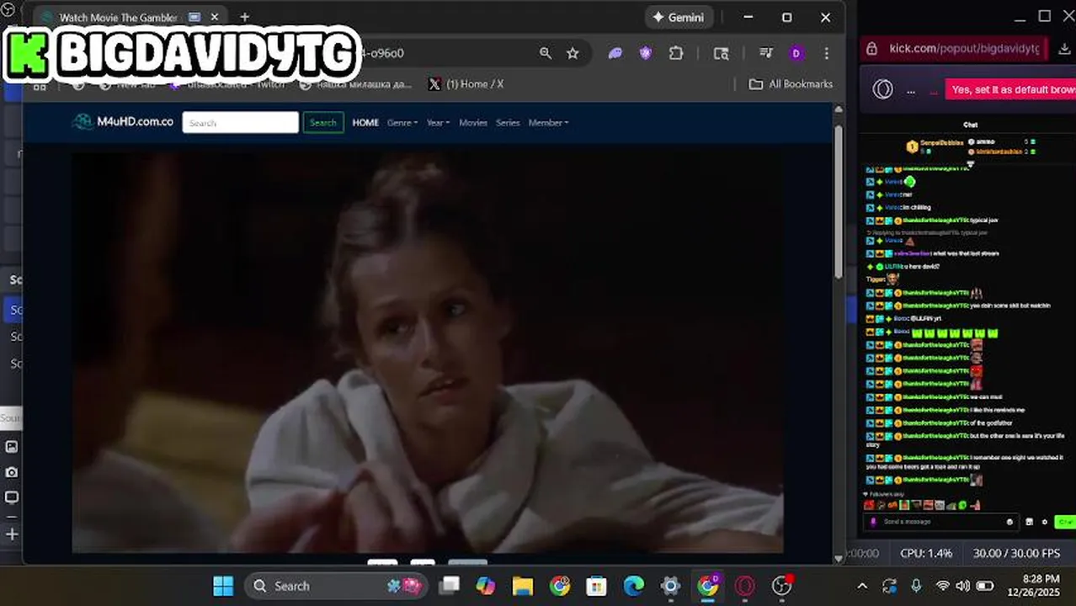
Task: Click the Opera logo in the default-browser banner
Action: point(882,89)
